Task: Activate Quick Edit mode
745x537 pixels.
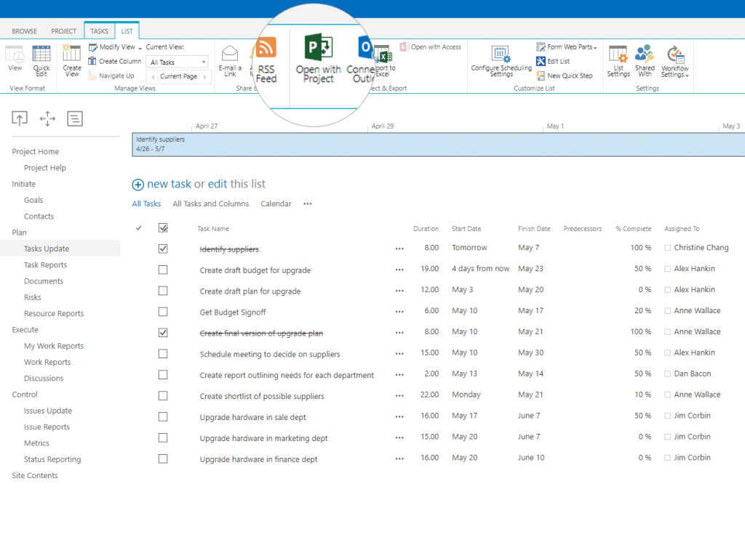Action: click(x=41, y=60)
